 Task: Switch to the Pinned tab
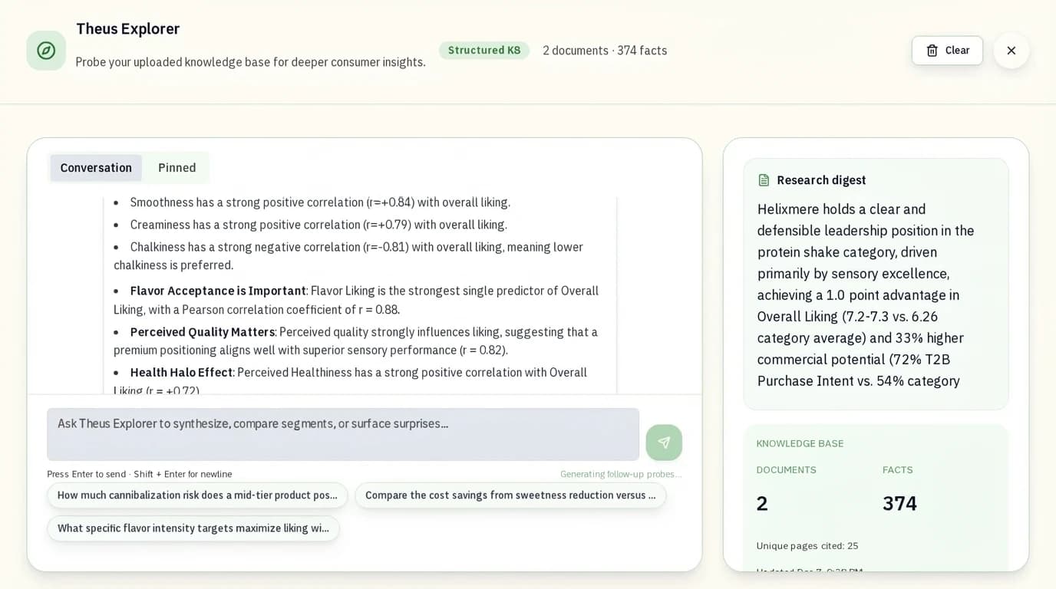coord(177,167)
